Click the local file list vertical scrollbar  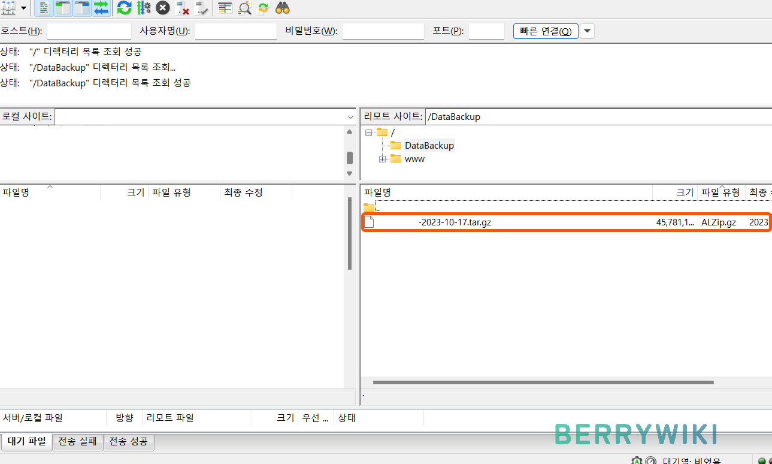(x=350, y=234)
